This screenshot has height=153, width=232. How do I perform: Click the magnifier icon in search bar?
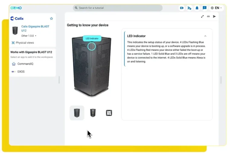(76, 8)
